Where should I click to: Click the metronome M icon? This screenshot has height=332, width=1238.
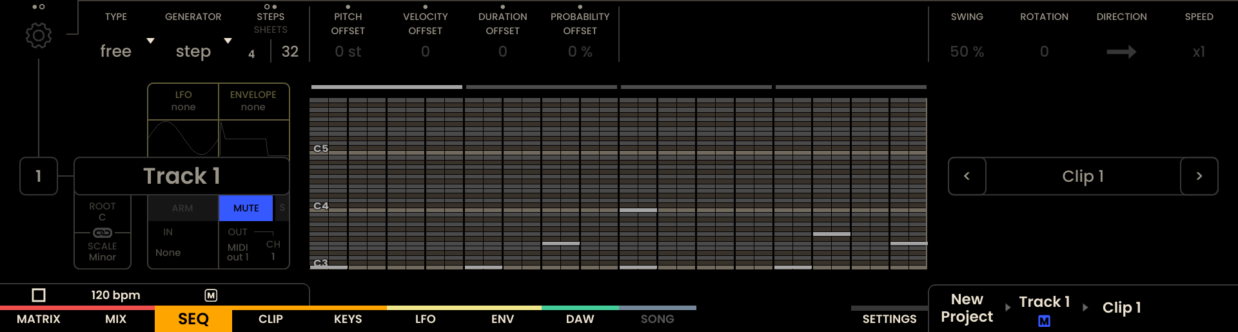[211, 295]
